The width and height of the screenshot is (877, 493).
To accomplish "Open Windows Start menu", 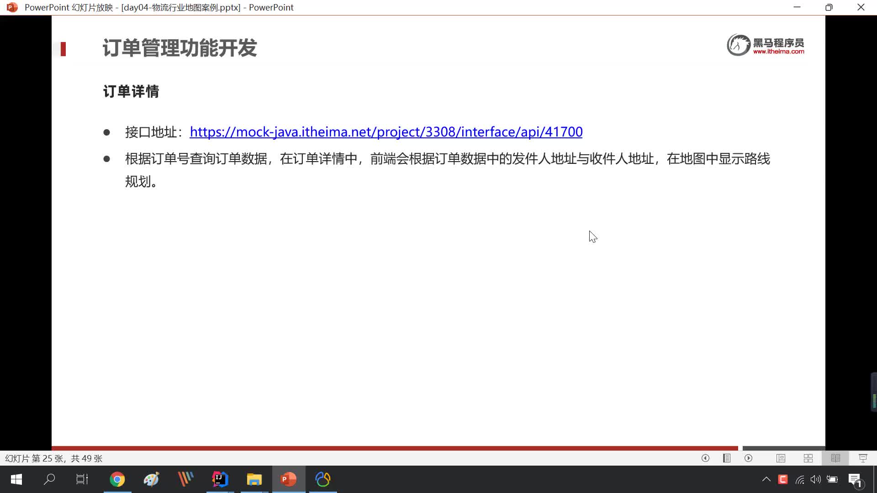I will tap(16, 479).
